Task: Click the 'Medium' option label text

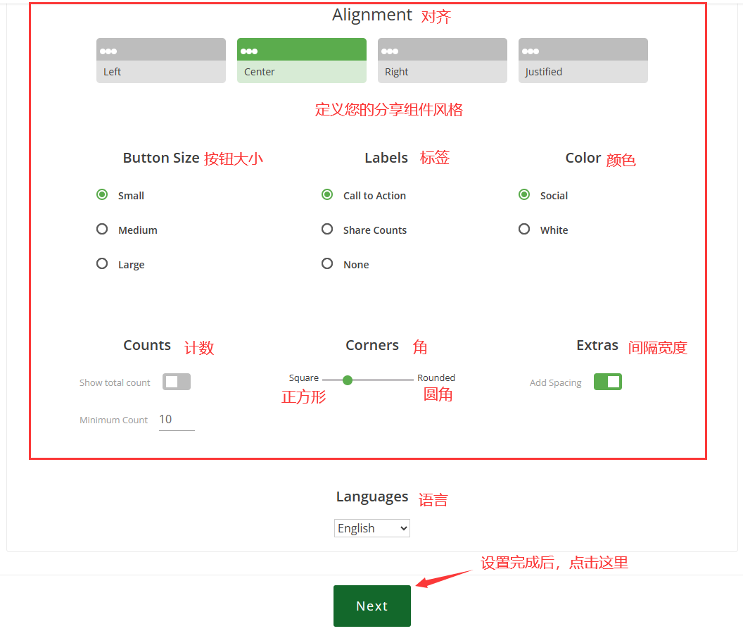Action: tap(138, 230)
